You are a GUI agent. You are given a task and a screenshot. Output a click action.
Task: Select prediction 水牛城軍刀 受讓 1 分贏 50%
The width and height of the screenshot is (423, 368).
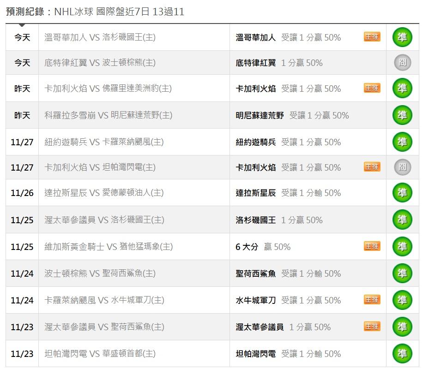pyautogui.click(x=288, y=300)
